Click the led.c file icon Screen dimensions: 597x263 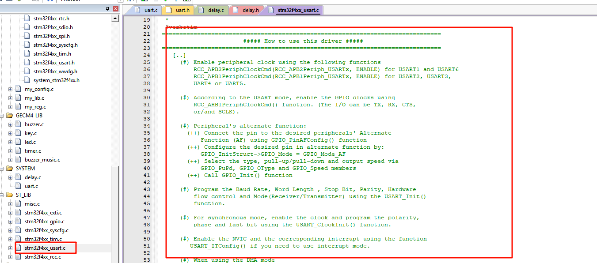pyautogui.click(x=18, y=142)
